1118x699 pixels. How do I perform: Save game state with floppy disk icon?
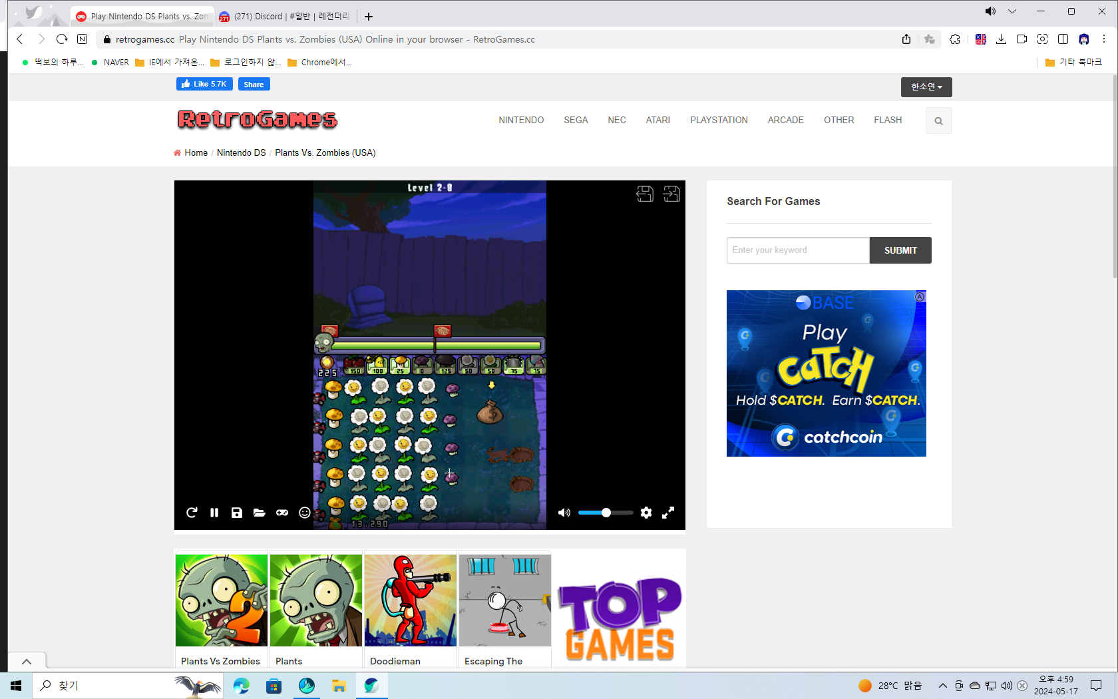coord(237,513)
